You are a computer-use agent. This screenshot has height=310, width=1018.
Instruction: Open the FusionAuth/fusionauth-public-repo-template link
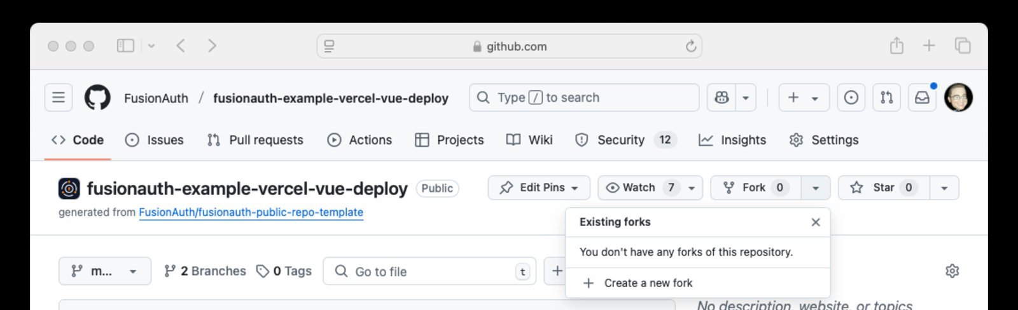pyautogui.click(x=251, y=213)
